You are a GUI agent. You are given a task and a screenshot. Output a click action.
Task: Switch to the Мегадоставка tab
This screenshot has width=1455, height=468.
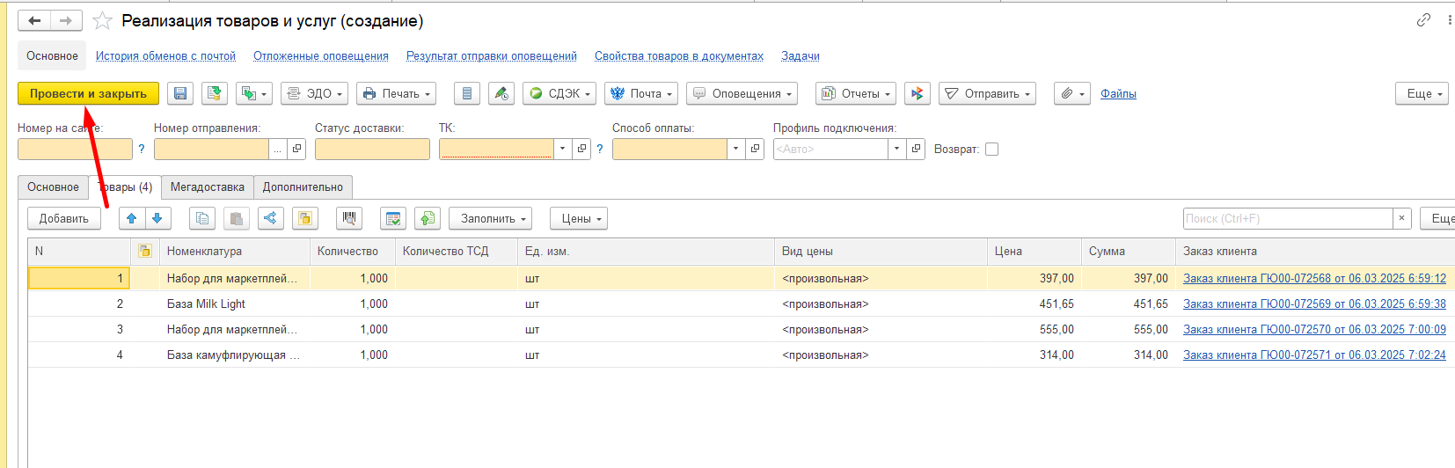(208, 186)
